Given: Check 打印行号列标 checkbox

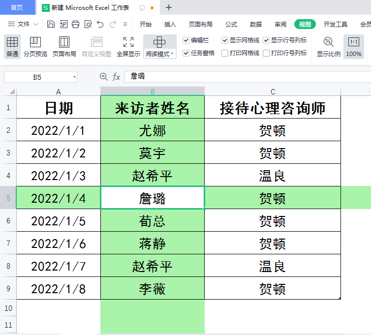Looking at the screenshot, I should 266,53.
